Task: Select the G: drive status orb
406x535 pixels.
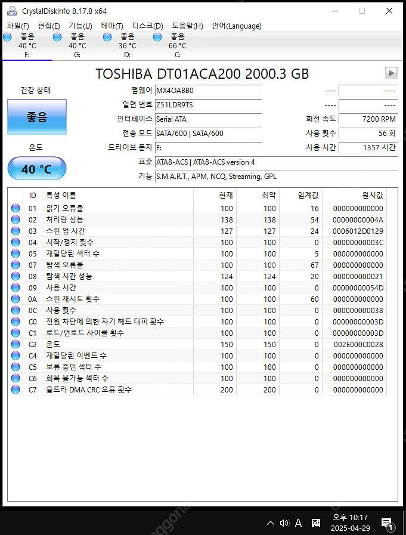Action: (57, 37)
